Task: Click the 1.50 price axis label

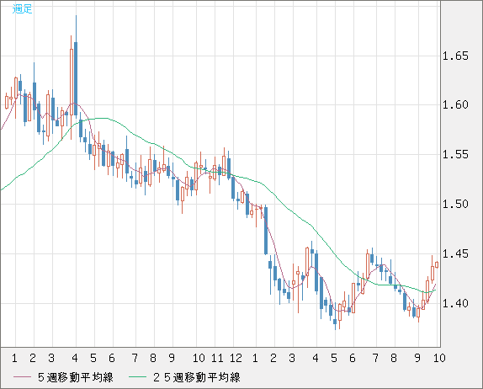Action: click(x=455, y=204)
